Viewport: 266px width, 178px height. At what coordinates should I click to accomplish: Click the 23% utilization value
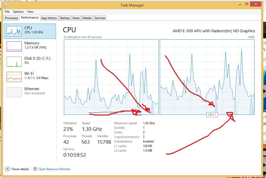coord(68,129)
